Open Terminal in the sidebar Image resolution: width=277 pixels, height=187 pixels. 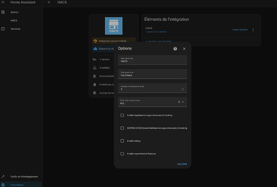click(15, 29)
